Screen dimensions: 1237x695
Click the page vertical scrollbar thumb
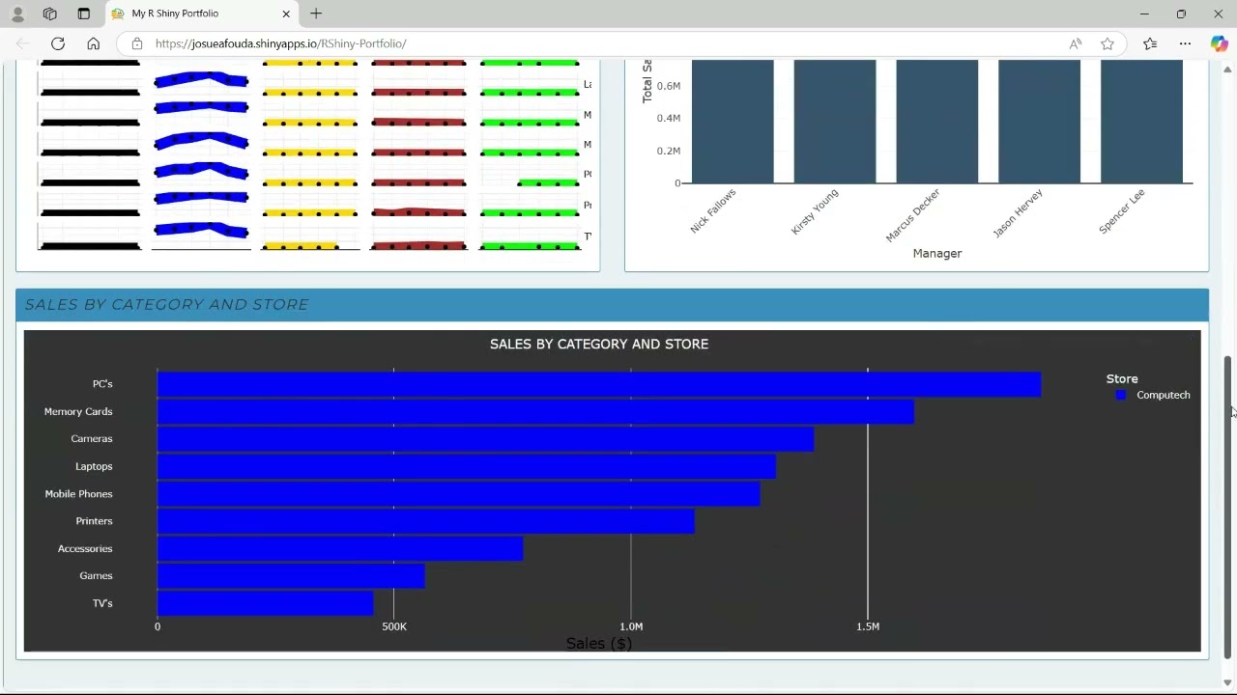1228,508
